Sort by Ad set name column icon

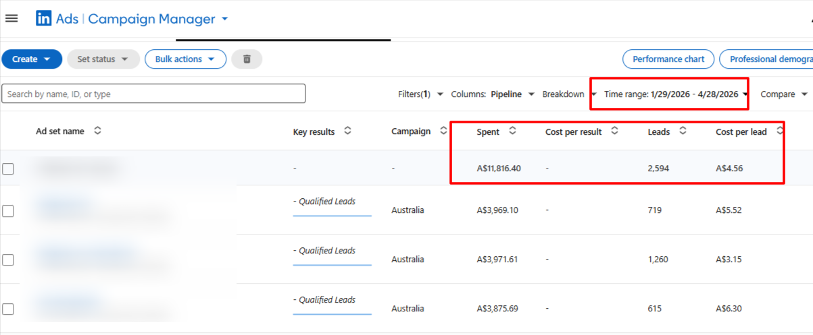[x=97, y=131]
